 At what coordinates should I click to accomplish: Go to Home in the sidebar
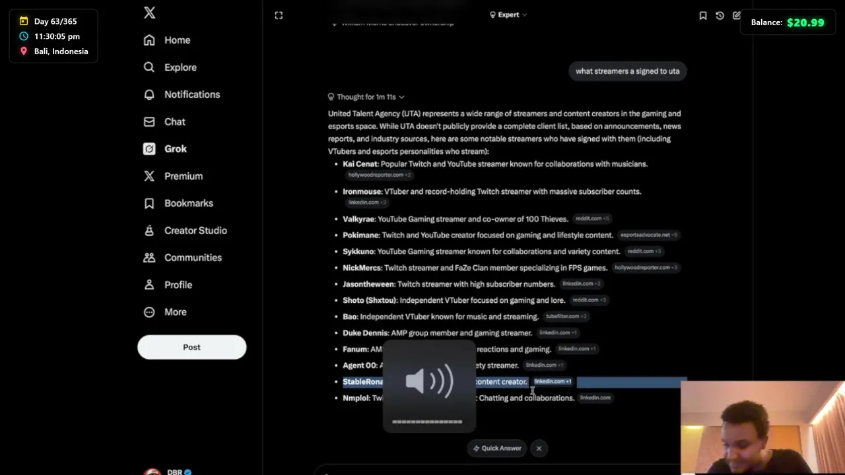(167, 40)
